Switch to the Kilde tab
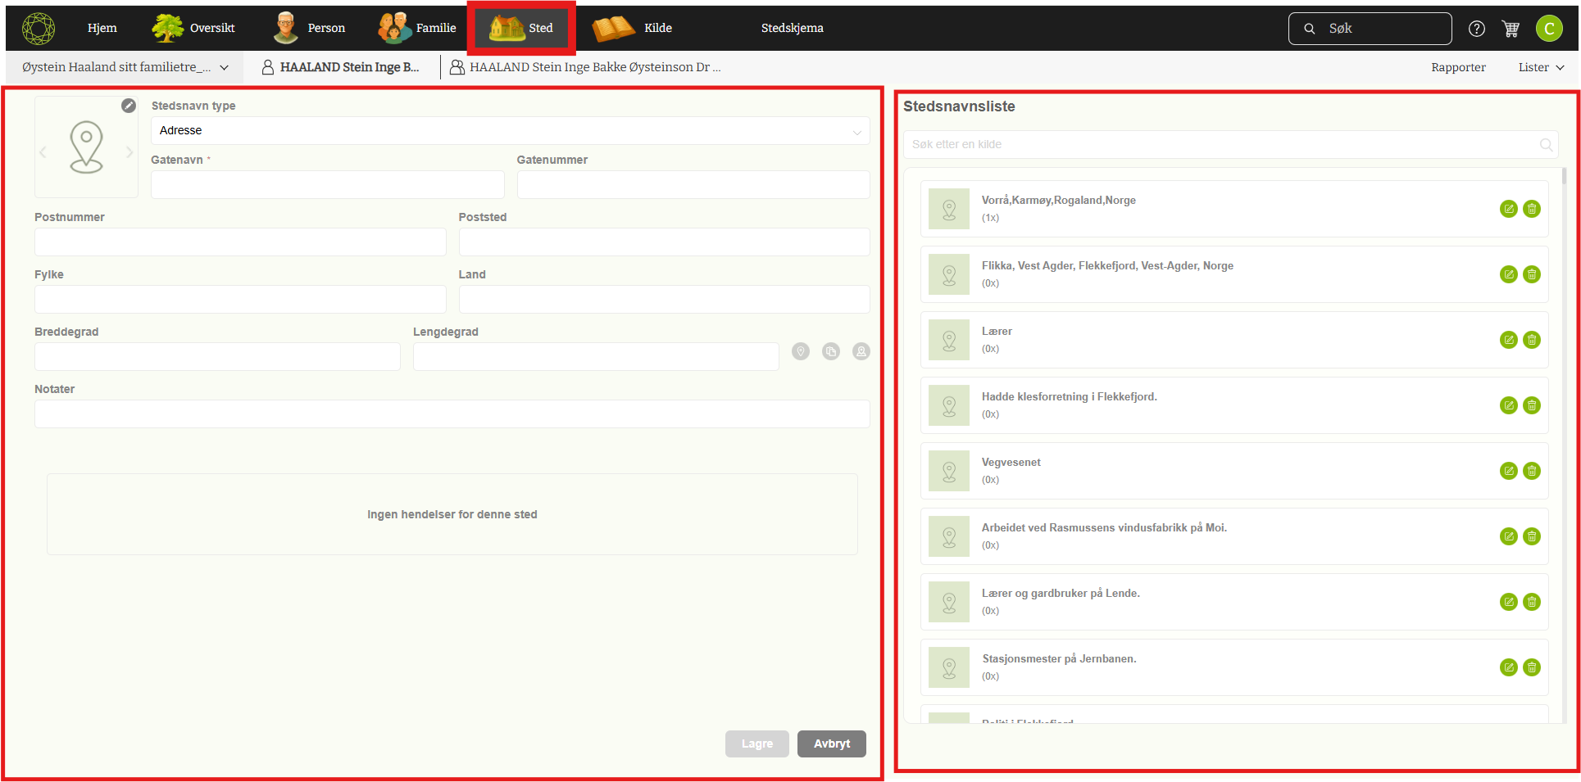This screenshot has width=1581, height=782. point(632,28)
